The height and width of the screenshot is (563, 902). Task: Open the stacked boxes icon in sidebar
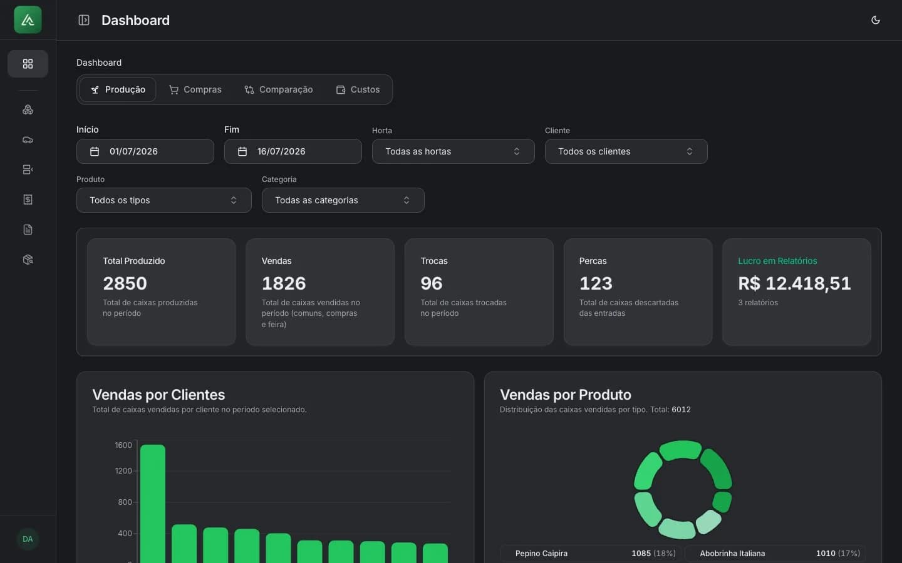(x=28, y=109)
